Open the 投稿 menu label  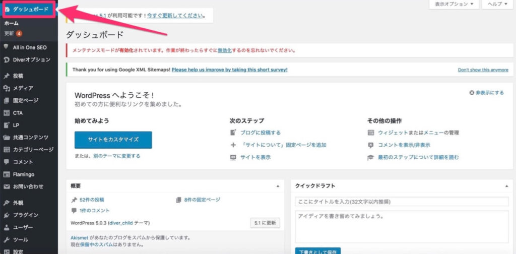coord(18,76)
